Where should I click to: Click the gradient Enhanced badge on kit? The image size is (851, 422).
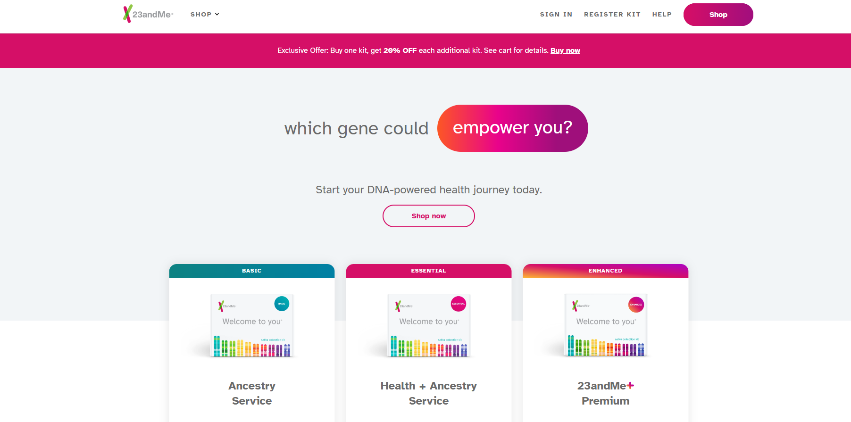pos(636,305)
